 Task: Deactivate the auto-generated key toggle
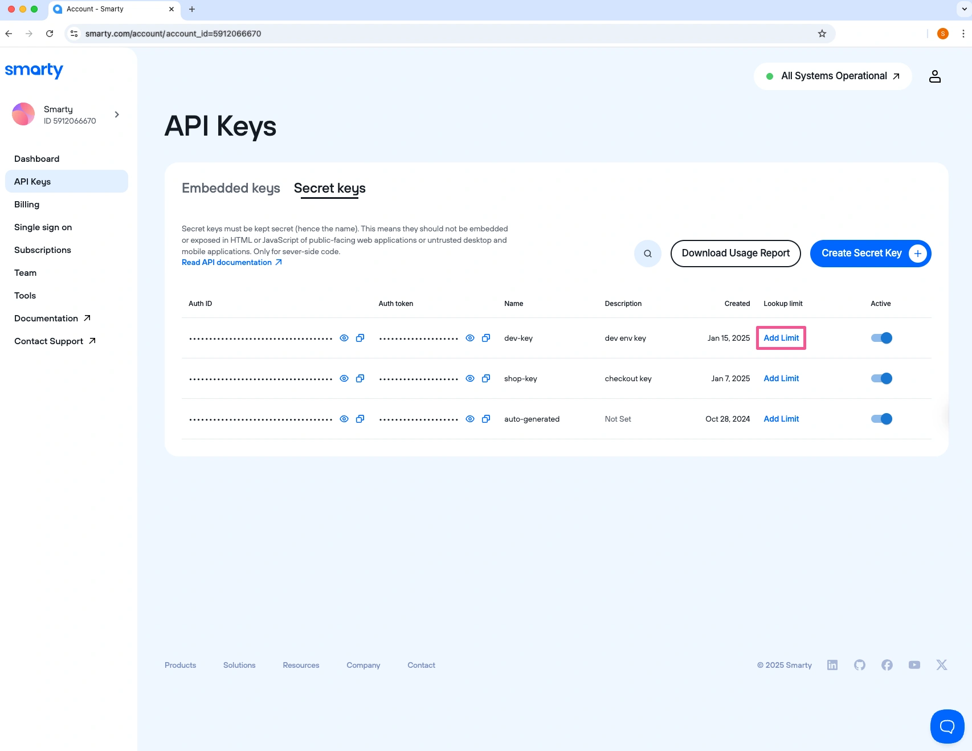pyautogui.click(x=881, y=419)
